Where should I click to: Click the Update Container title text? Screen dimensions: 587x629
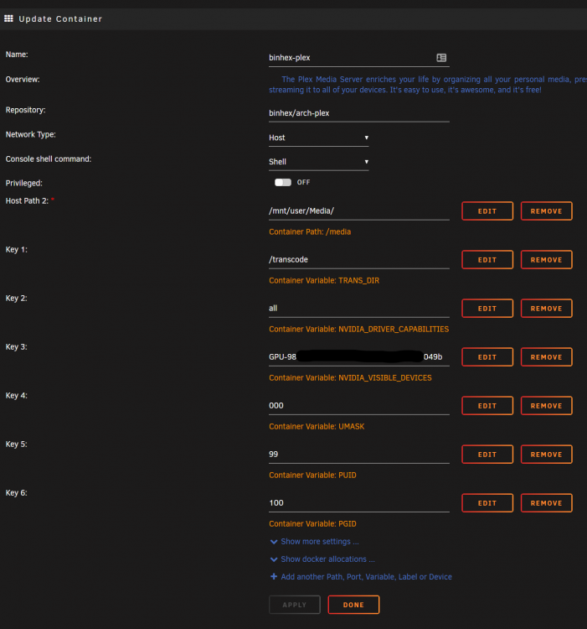(x=60, y=18)
